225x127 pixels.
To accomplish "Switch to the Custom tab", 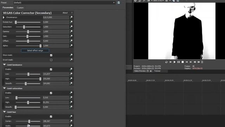I will [20, 8].
